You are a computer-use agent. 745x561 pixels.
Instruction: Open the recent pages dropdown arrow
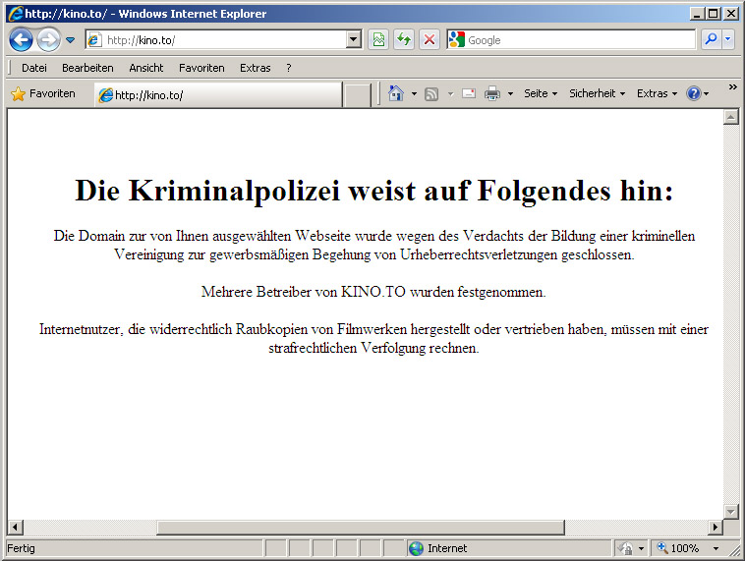(x=71, y=40)
